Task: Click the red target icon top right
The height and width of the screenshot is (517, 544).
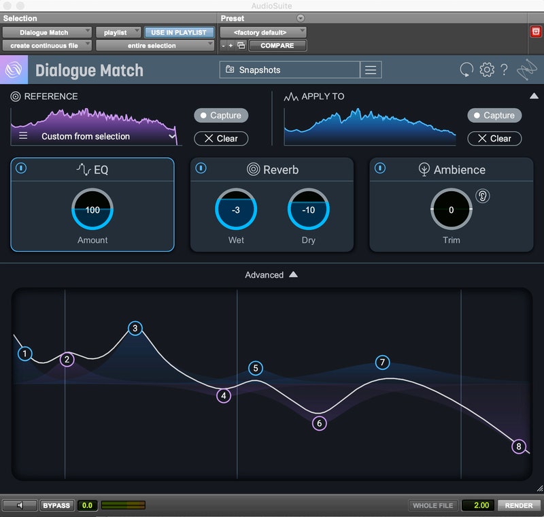Action: point(535,32)
